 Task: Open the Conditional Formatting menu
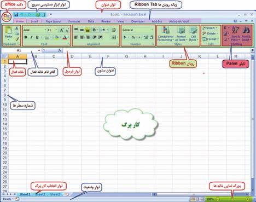click(x=166, y=34)
